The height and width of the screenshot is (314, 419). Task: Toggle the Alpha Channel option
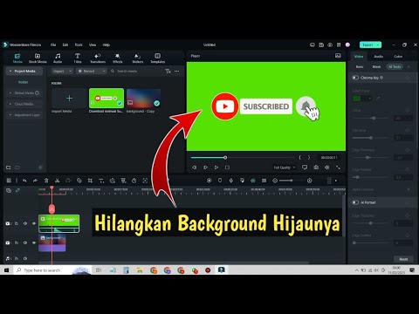point(409,189)
